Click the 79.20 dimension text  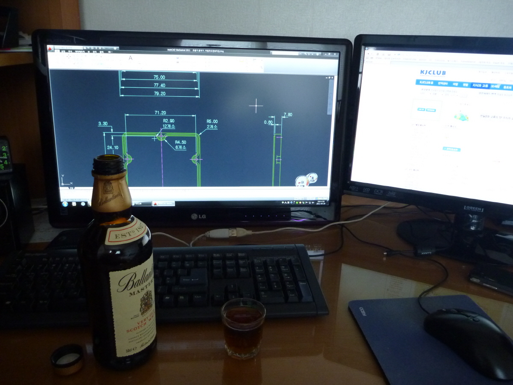159,93
